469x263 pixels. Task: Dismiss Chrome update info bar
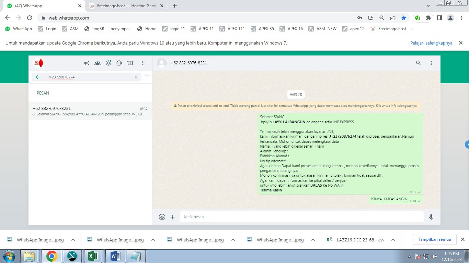pos(461,43)
